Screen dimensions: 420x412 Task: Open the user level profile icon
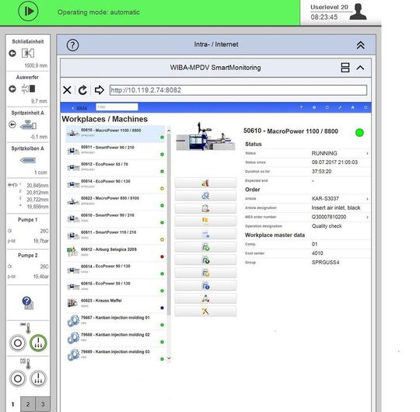click(x=358, y=12)
